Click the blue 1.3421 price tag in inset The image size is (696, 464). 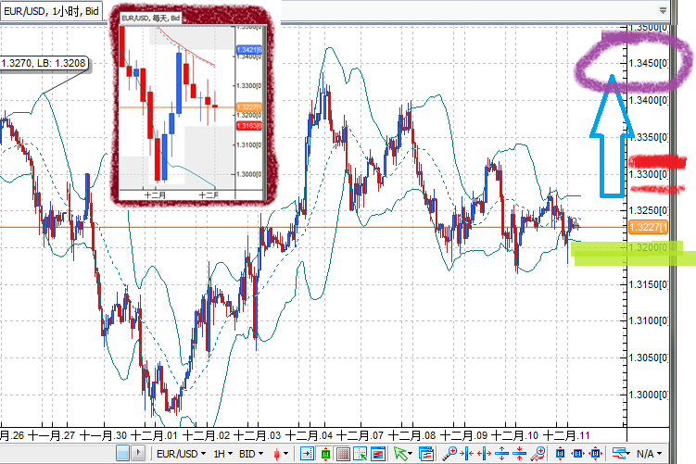(x=249, y=49)
